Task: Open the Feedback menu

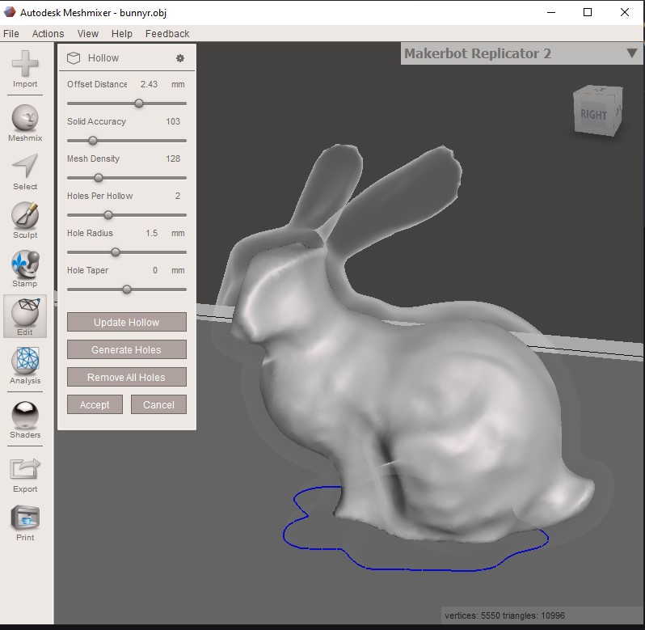Action: click(x=167, y=34)
